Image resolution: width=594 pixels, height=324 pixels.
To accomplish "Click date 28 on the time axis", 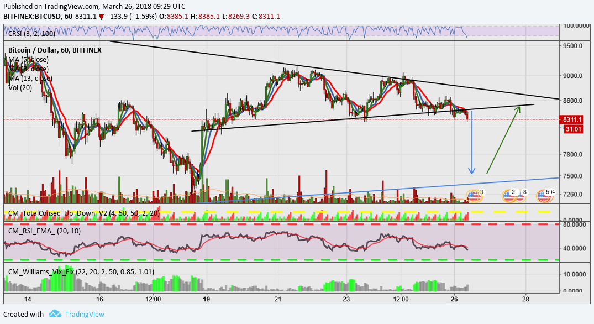I will coord(525,299).
